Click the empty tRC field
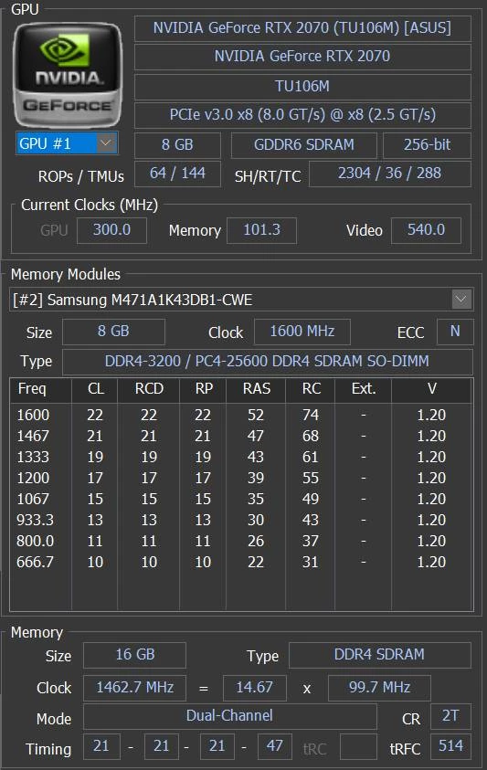This screenshot has width=487, height=770. point(358,747)
